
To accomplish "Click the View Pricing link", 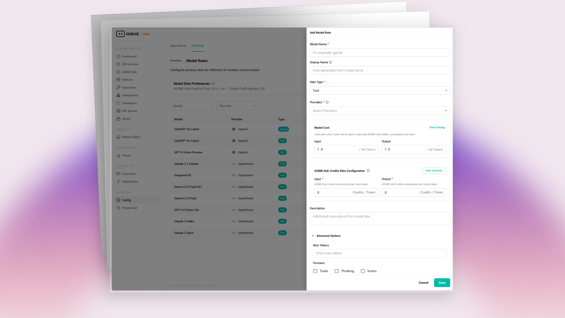I will 437,127.
